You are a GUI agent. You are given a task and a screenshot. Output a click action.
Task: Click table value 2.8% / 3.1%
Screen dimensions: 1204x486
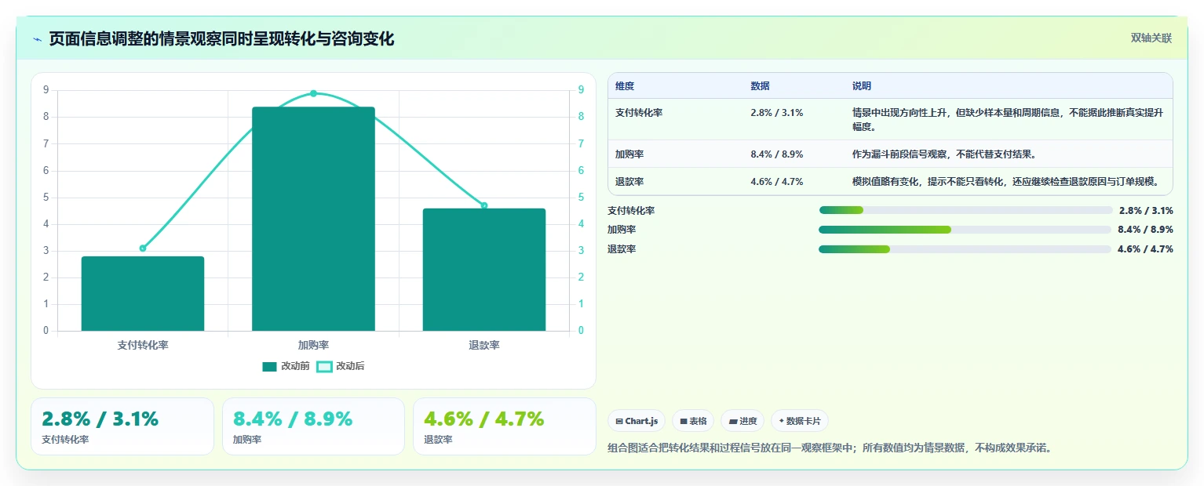pos(777,113)
